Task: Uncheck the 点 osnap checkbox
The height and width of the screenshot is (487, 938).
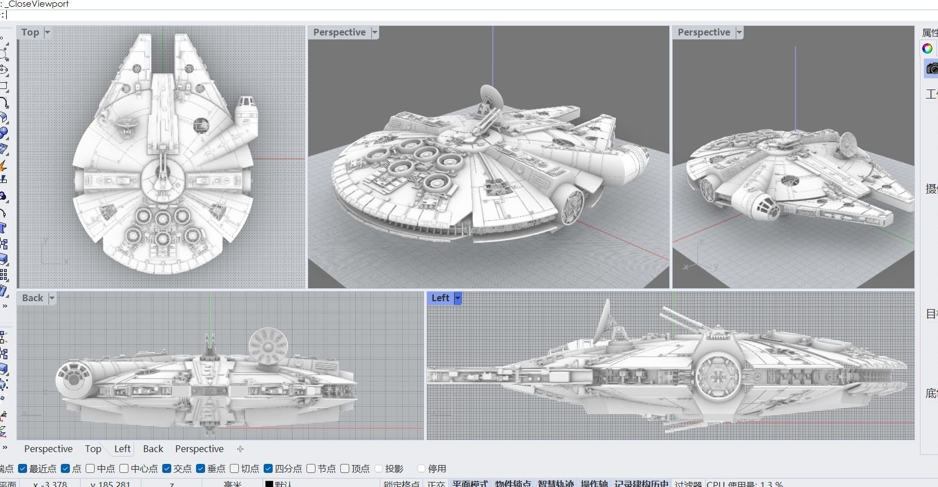Action: (65, 468)
